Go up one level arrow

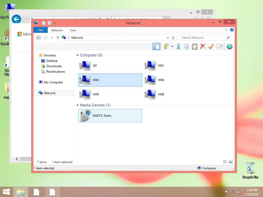tap(58, 38)
